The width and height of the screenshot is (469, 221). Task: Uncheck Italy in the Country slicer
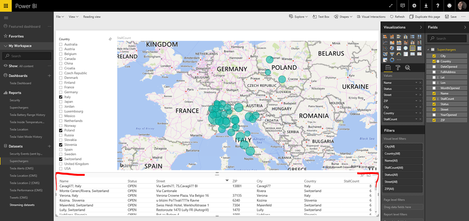[61, 97]
